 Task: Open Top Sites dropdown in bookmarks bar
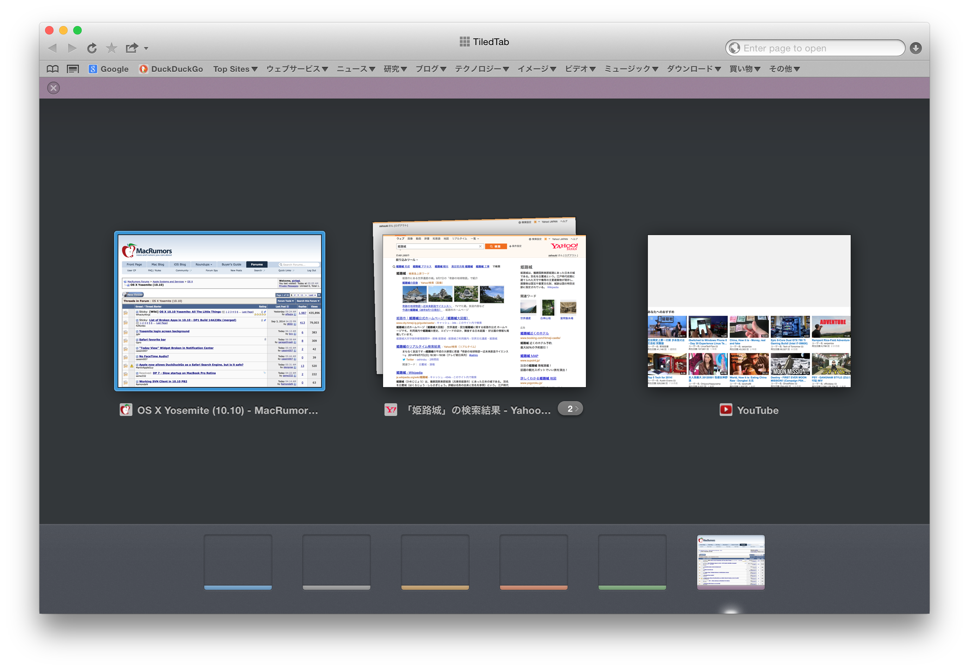tap(233, 69)
